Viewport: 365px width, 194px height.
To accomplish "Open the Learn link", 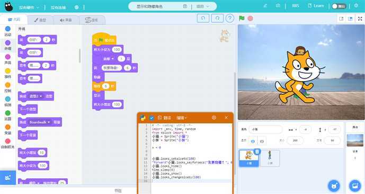I will (x=316, y=6).
